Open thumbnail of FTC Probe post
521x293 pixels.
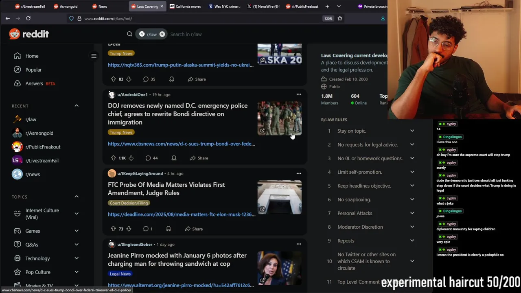point(280,197)
